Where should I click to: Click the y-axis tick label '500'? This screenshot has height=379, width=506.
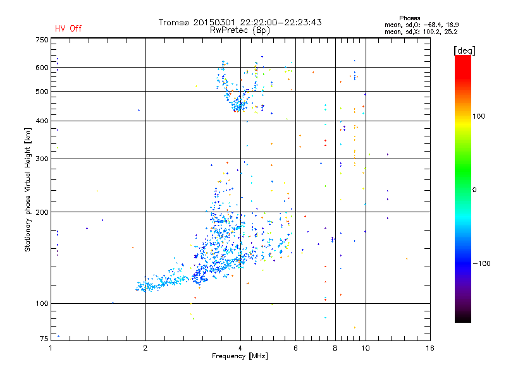pos(42,92)
